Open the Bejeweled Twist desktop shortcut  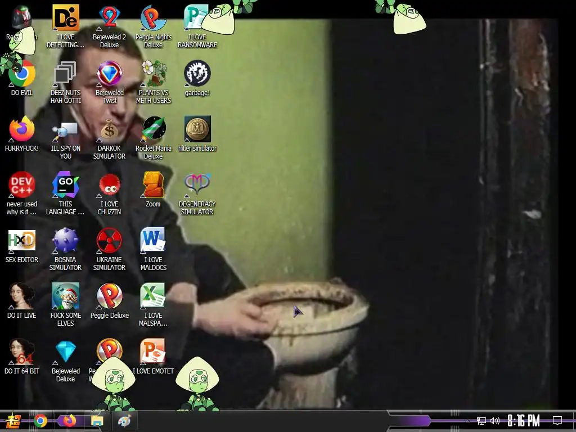coord(110,74)
